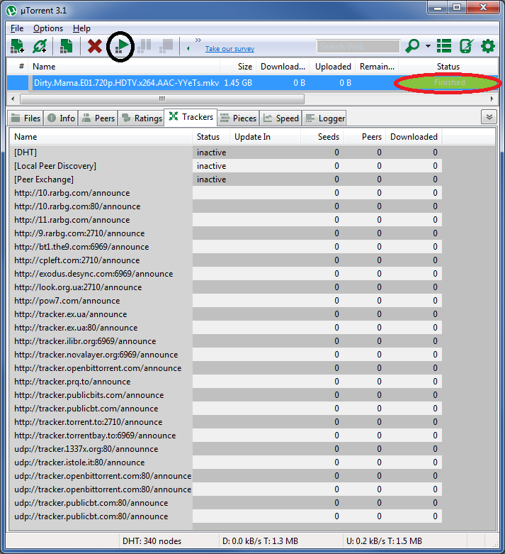The width and height of the screenshot is (505, 554).
Task: Select the Dirty.Mama.E01 torrent row
Action: click(252, 83)
